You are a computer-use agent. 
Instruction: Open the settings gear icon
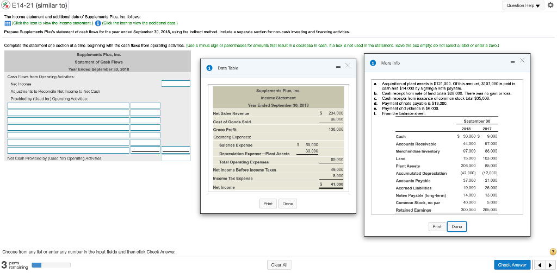(x=550, y=5)
